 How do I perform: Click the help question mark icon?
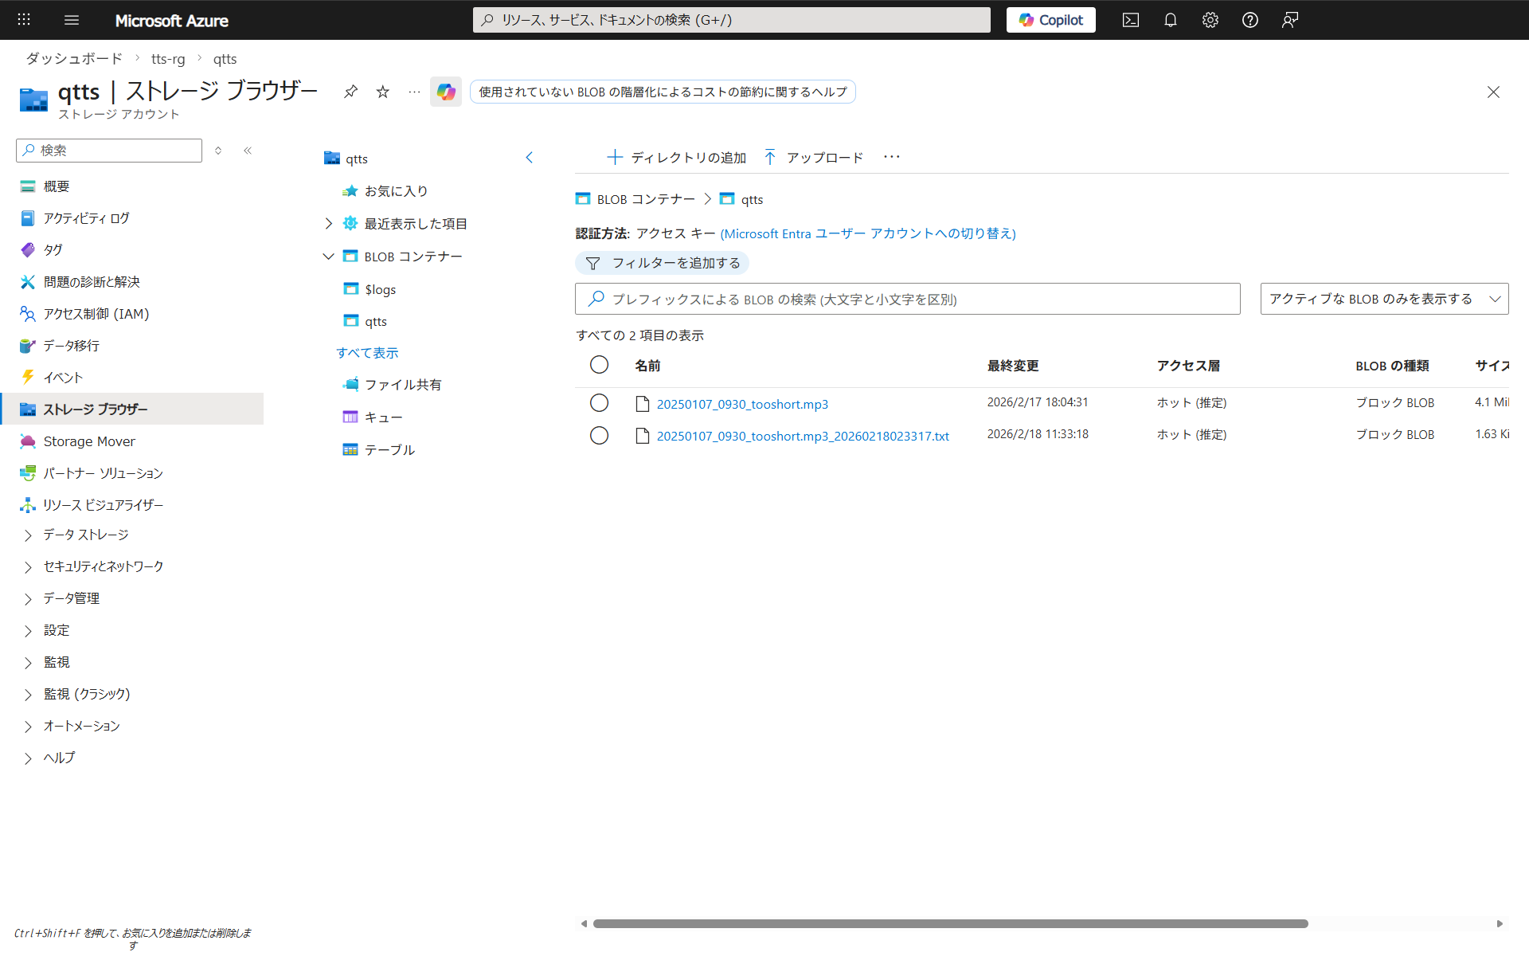point(1249,20)
